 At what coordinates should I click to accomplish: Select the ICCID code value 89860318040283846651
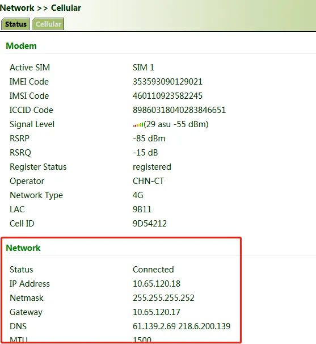179,110
